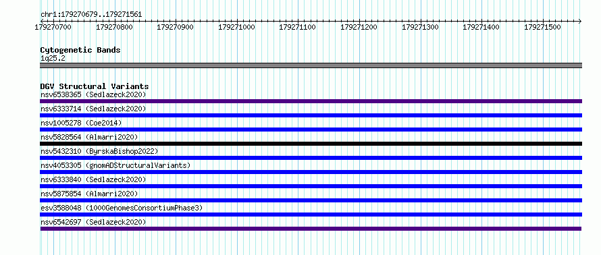
Task: Click ruler tick label 179270900
Action: coord(175,27)
